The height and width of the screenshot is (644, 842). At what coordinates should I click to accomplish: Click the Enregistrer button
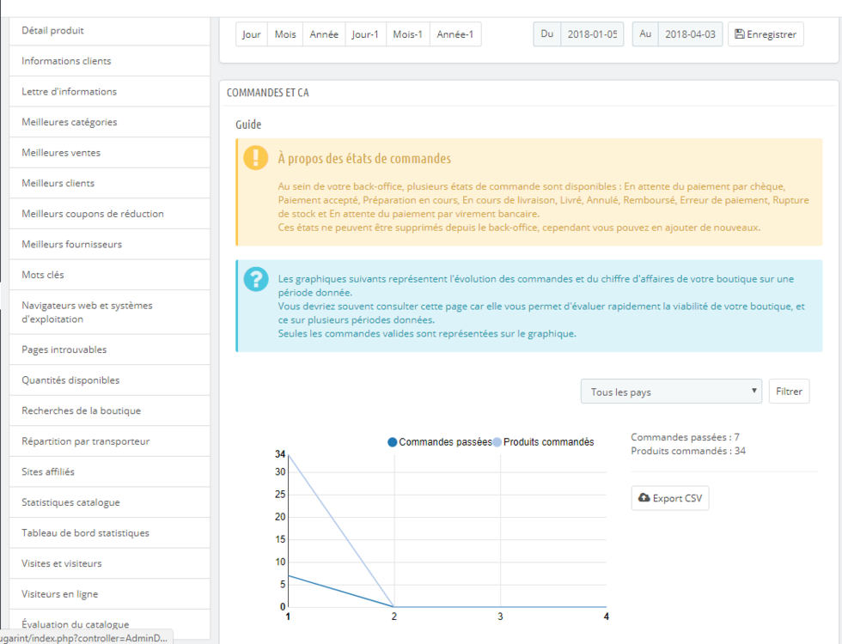coord(766,34)
